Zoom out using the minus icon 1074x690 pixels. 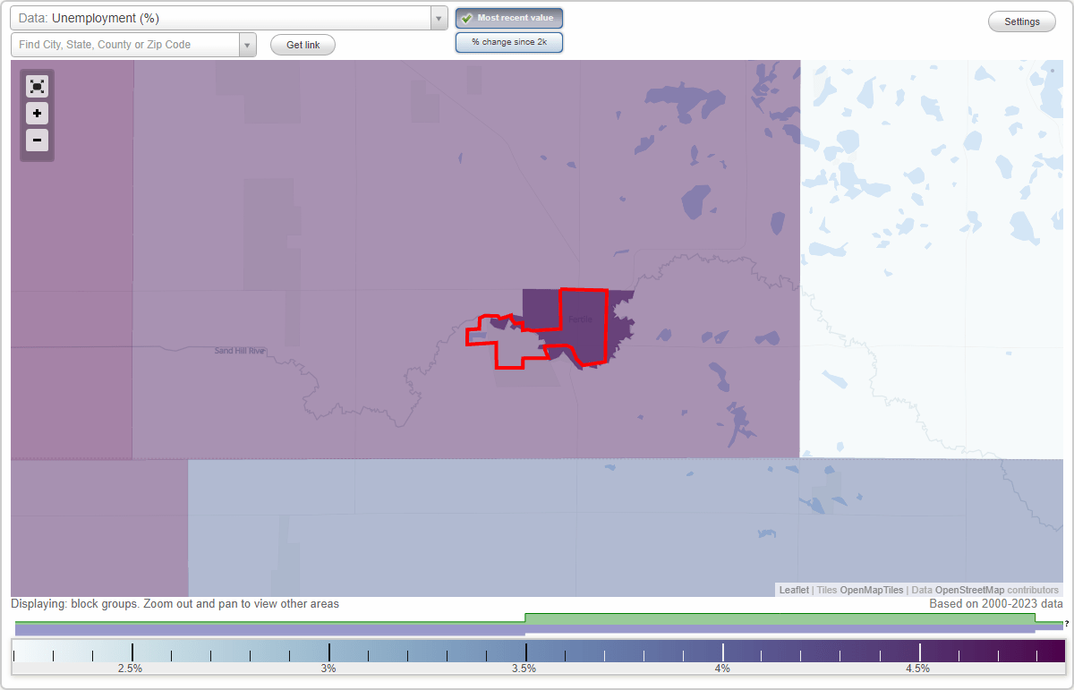37,140
